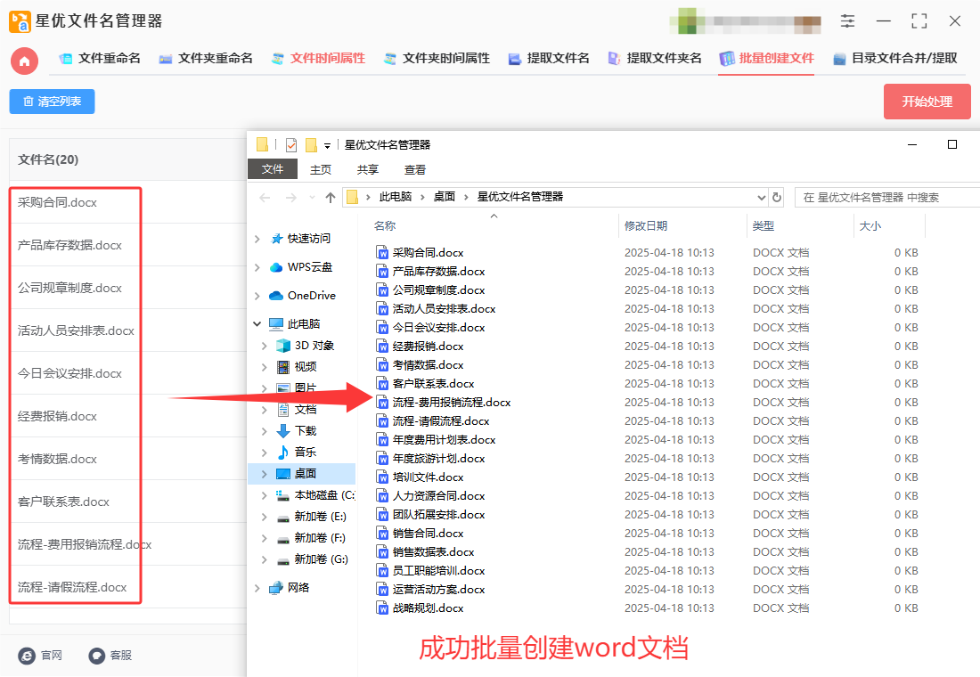Image resolution: width=980 pixels, height=677 pixels.
Task: Open the Explorer 主页 ribbon tab
Action: (321, 169)
